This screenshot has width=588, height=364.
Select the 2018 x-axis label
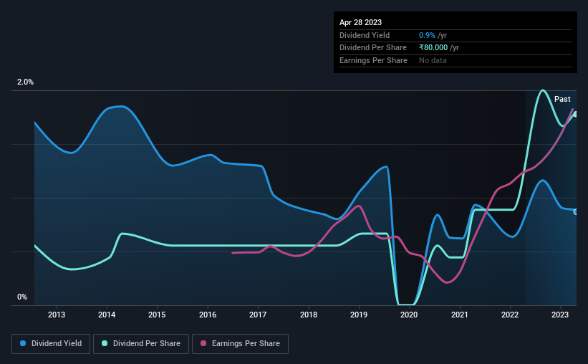(x=309, y=315)
